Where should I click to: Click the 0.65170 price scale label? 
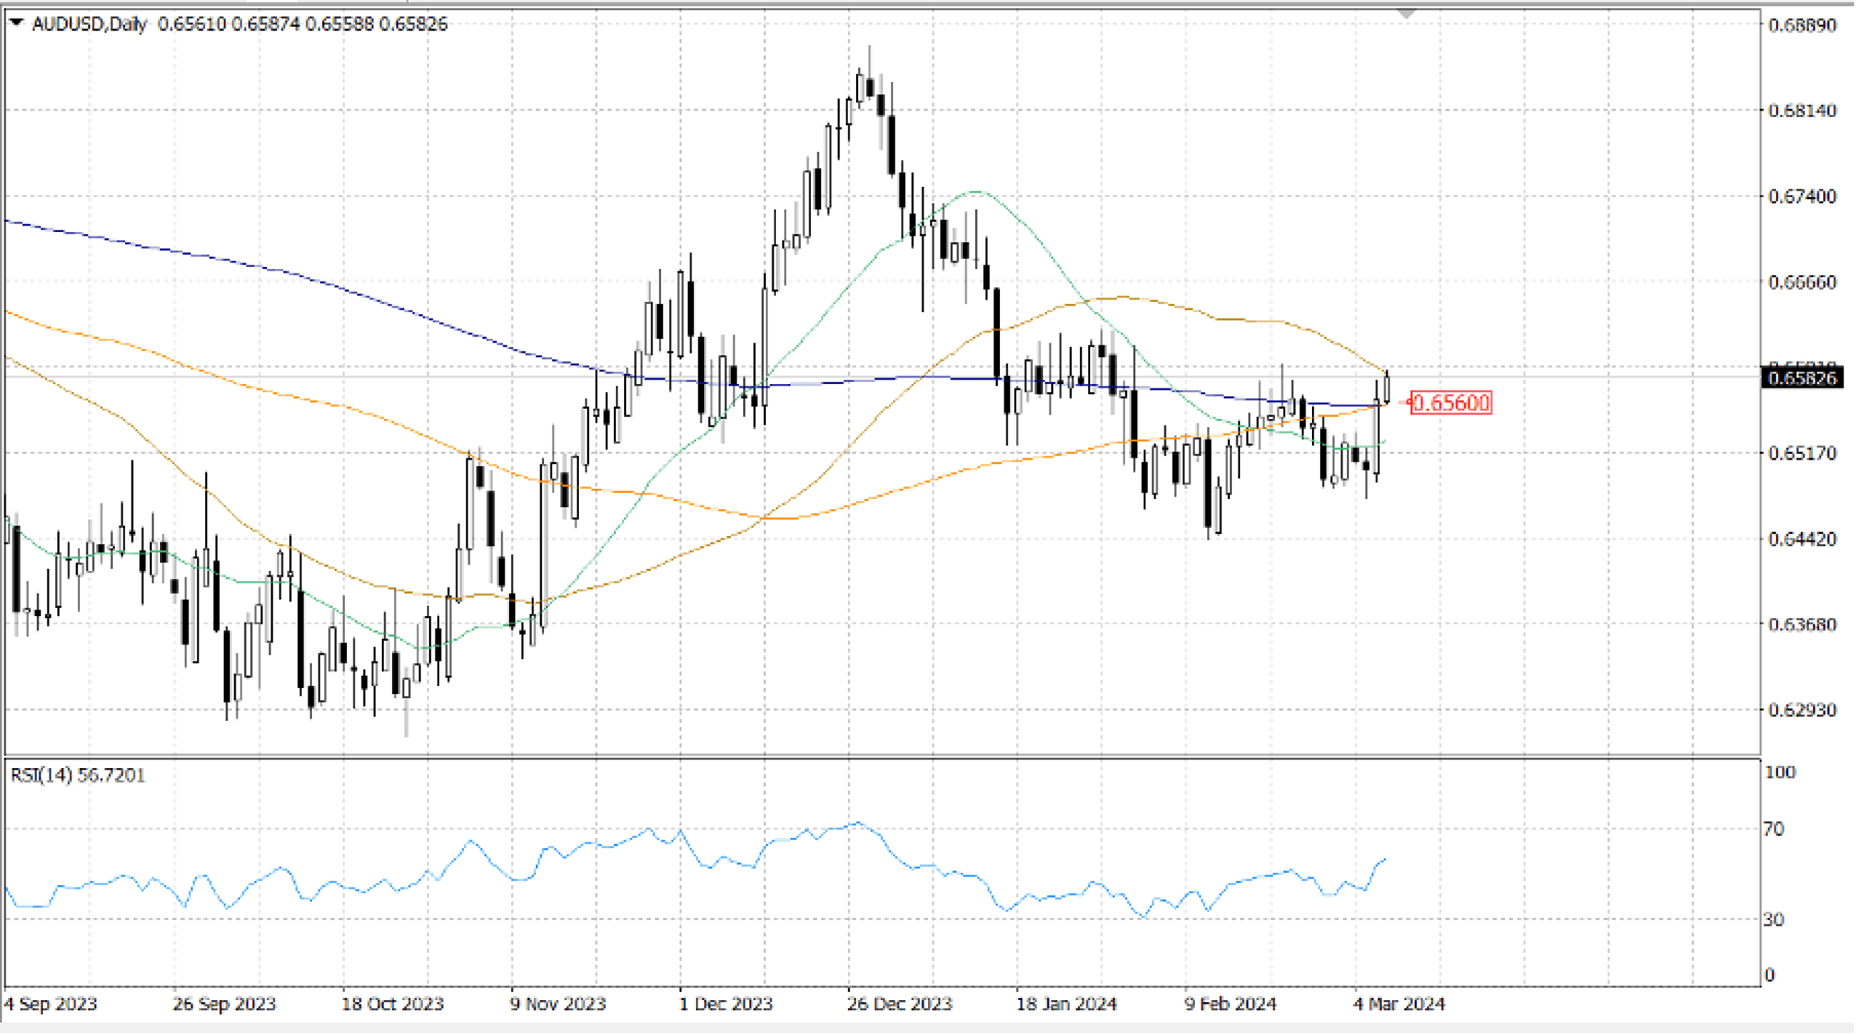(x=1801, y=453)
